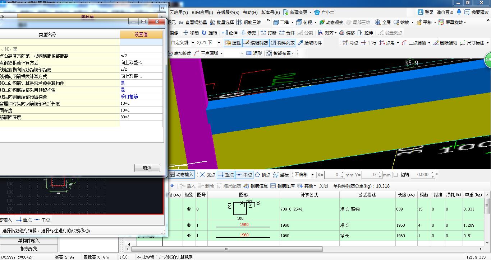
Task: Open 屏幕旋转 screen rotation tool
Action: pyautogui.click(x=451, y=22)
